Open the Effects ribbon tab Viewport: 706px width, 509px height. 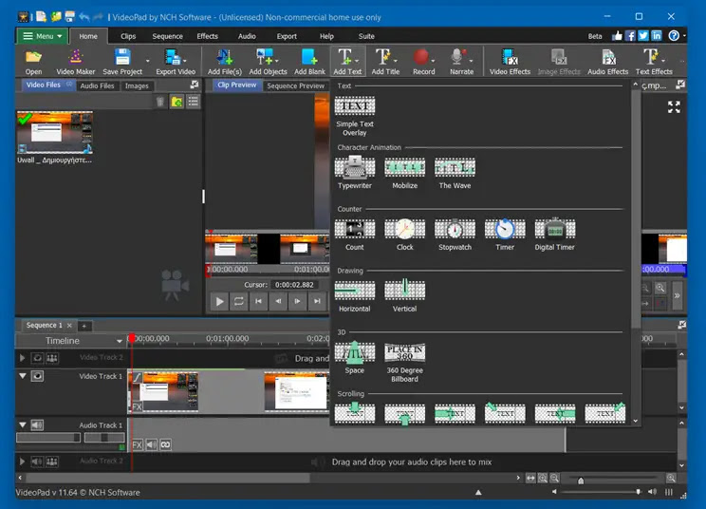pos(207,36)
